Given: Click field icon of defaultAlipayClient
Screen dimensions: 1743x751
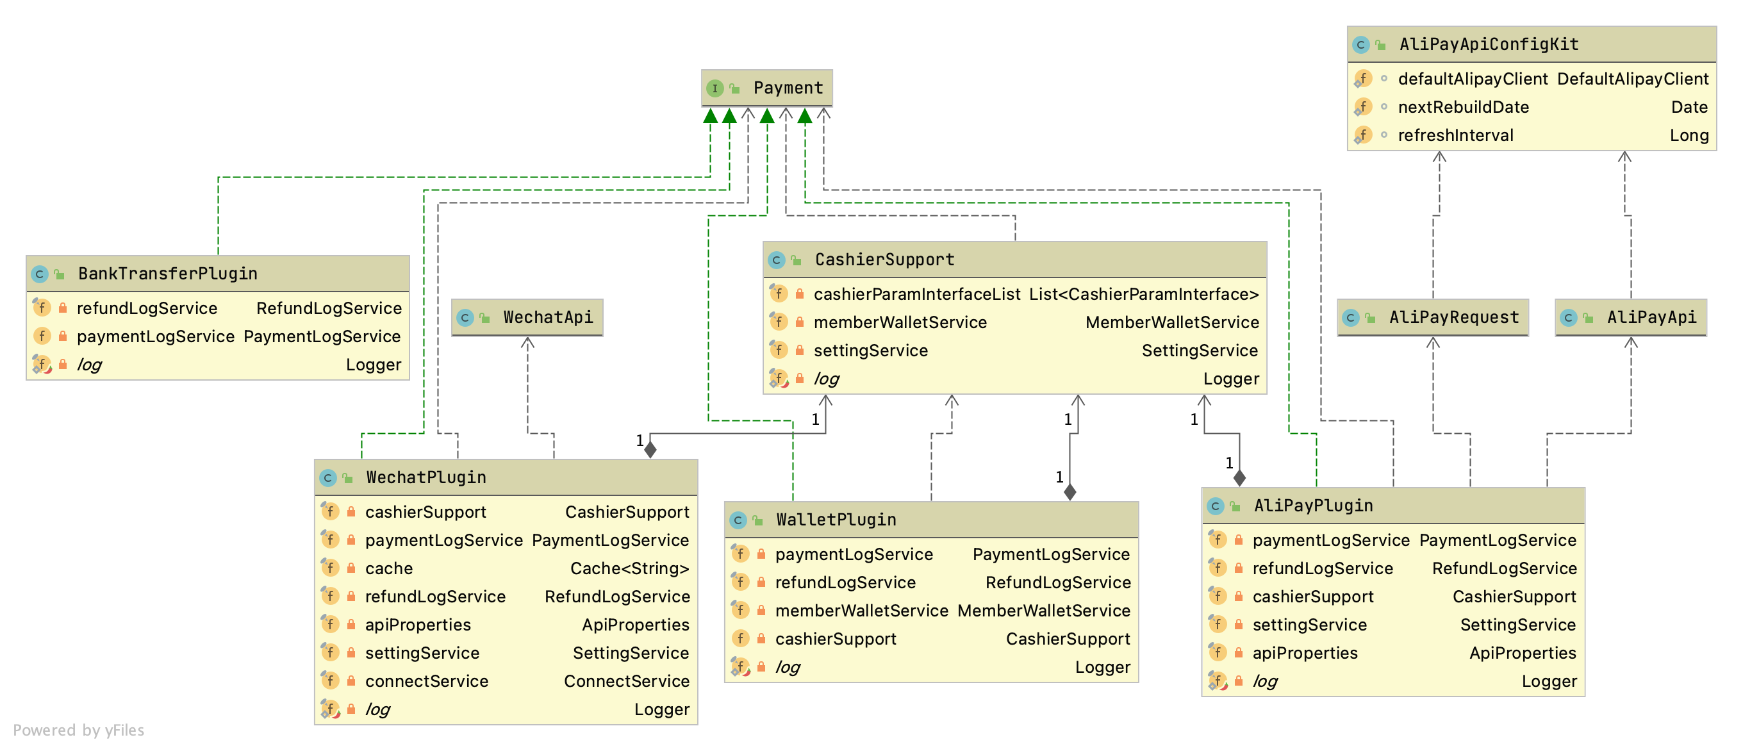Looking at the screenshot, I should (1362, 79).
